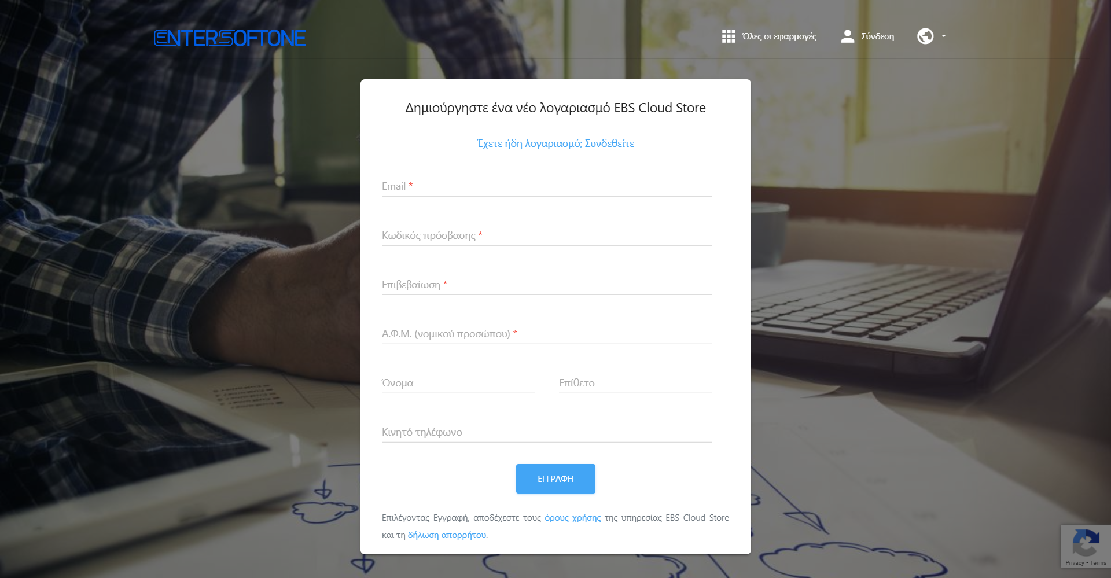The height and width of the screenshot is (578, 1111).
Task: Submit with the 'ΕΓΓΡΑΦΗ' button
Action: point(555,479)
